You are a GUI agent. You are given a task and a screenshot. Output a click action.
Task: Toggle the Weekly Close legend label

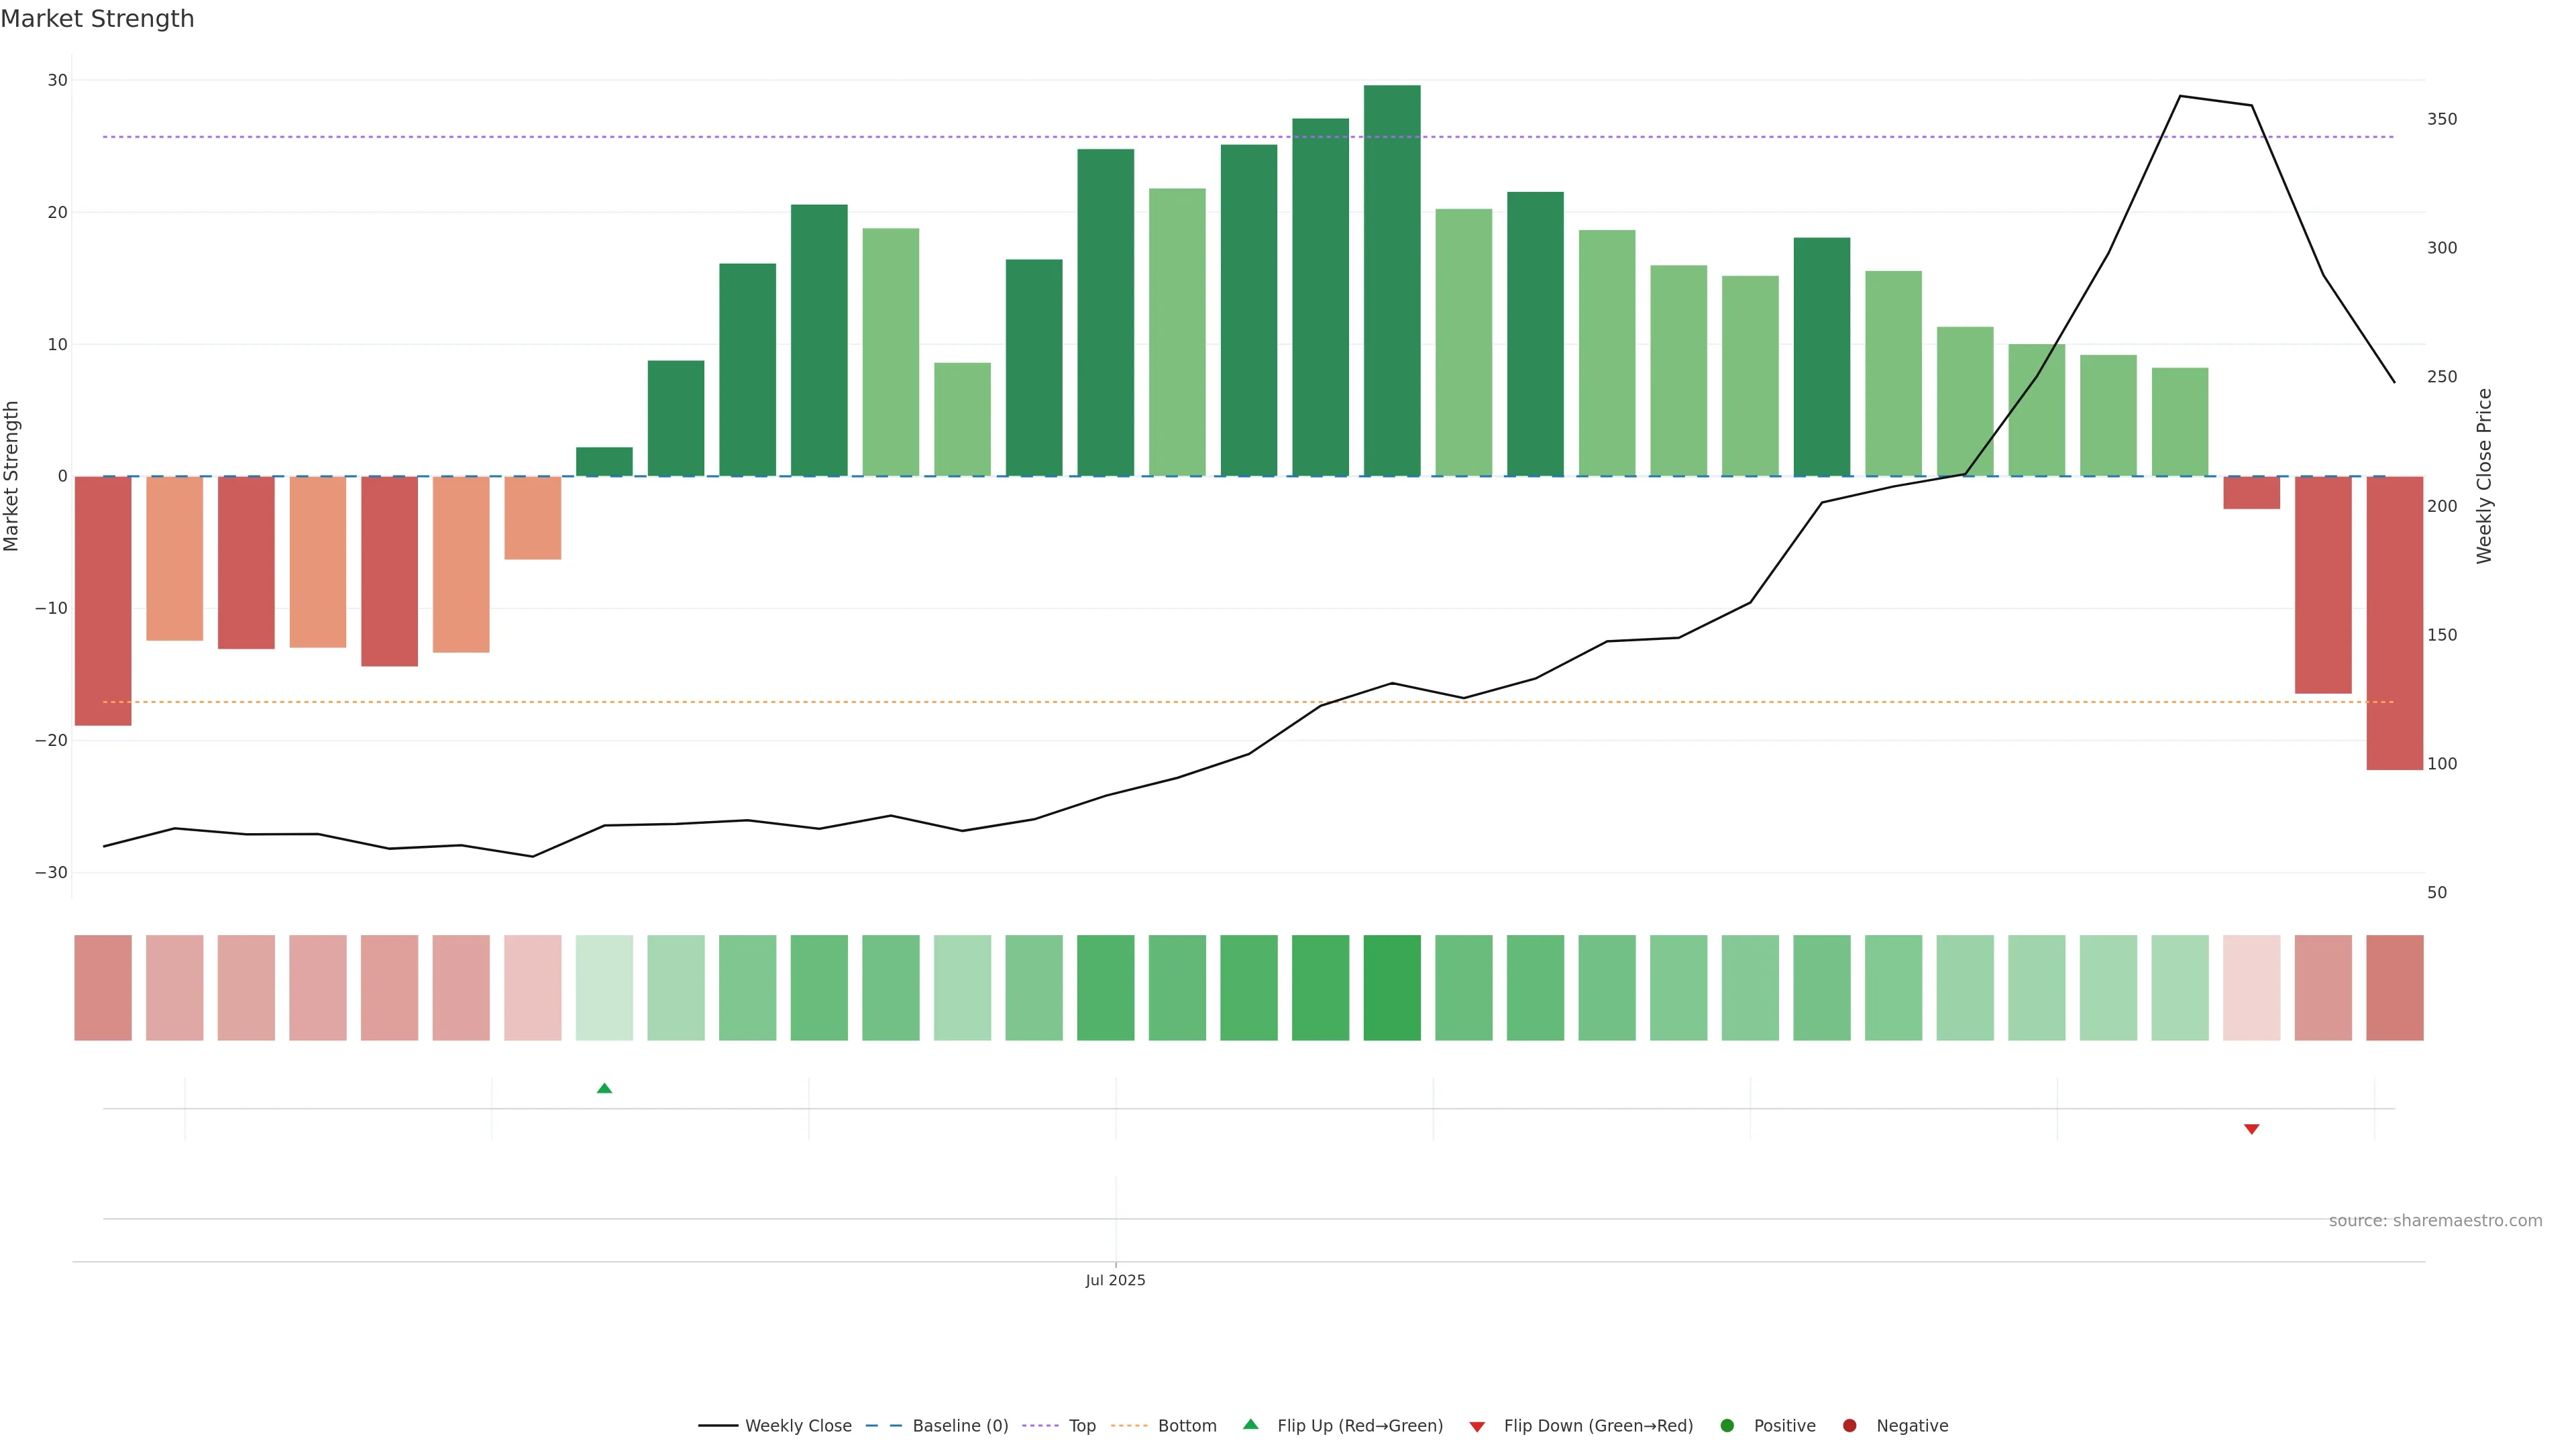point(798,1426)
